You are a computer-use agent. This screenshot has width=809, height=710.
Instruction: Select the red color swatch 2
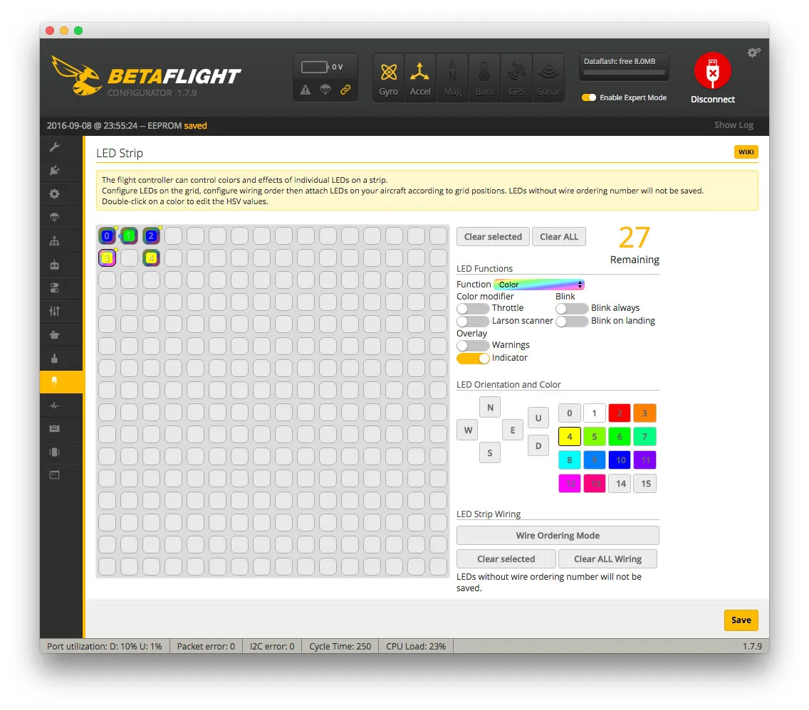coord(620,413)
